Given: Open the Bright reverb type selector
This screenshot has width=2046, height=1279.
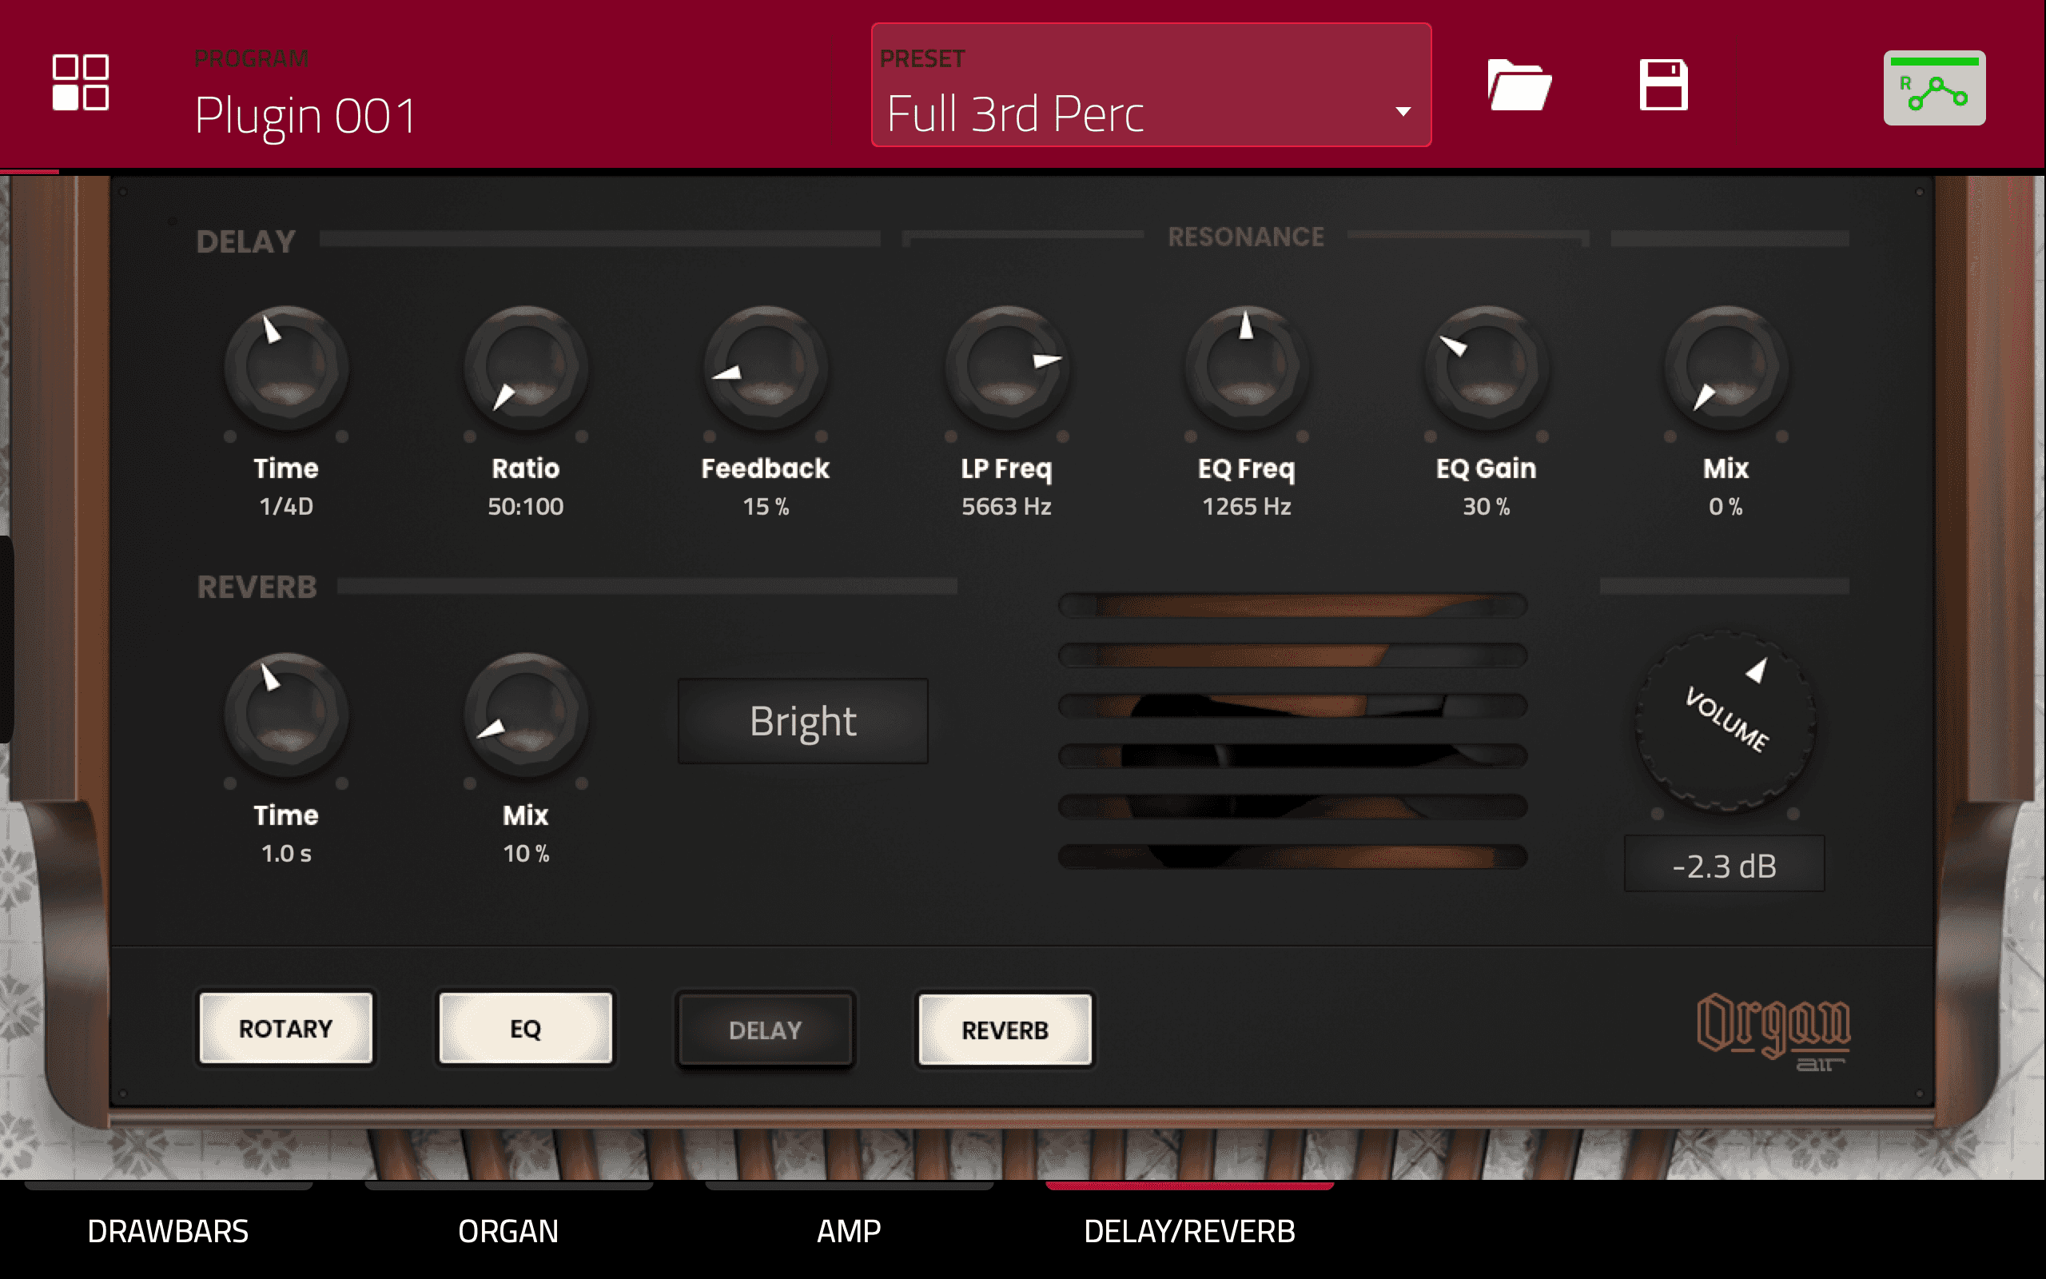Looking at the screenshot, I should [x=802, y=721].
